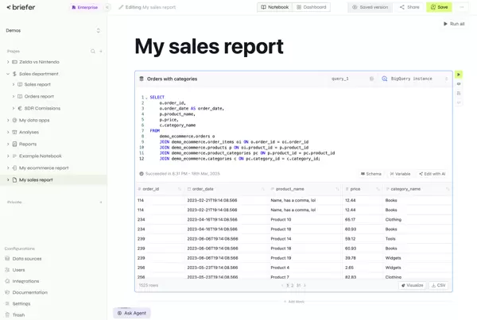Run the query with the green play icon
This screenshot has width=477, height=320.
pos(459,75)
